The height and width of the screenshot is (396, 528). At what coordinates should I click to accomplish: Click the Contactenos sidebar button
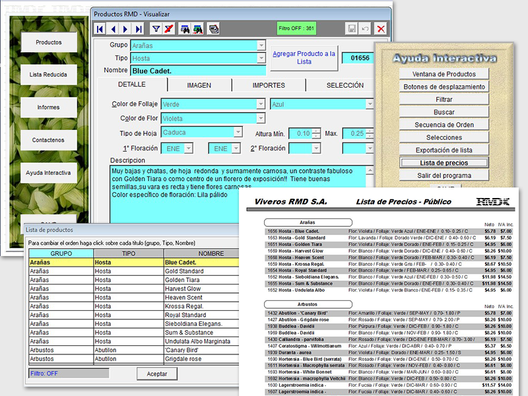[x=48, y=140]
